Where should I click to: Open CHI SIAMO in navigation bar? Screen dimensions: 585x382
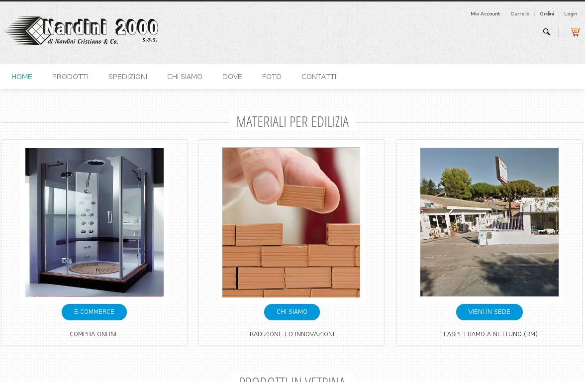(185, 77)
